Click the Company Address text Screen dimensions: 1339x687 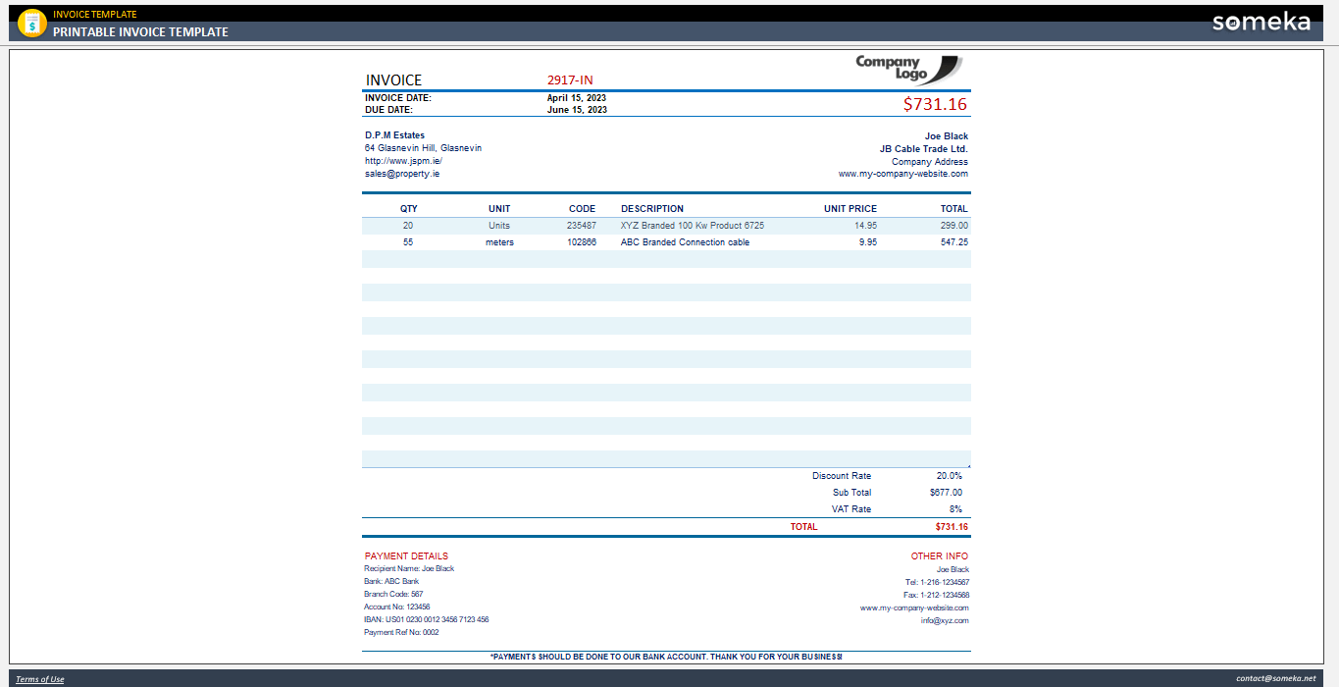[x=930, y=162]
